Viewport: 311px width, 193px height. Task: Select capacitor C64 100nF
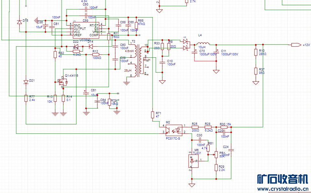pos(97,102)
